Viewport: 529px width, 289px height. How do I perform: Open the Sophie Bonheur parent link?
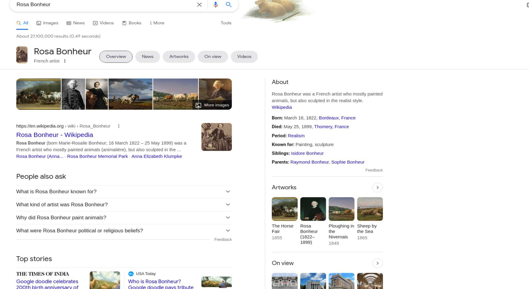[x=348, y=162]
